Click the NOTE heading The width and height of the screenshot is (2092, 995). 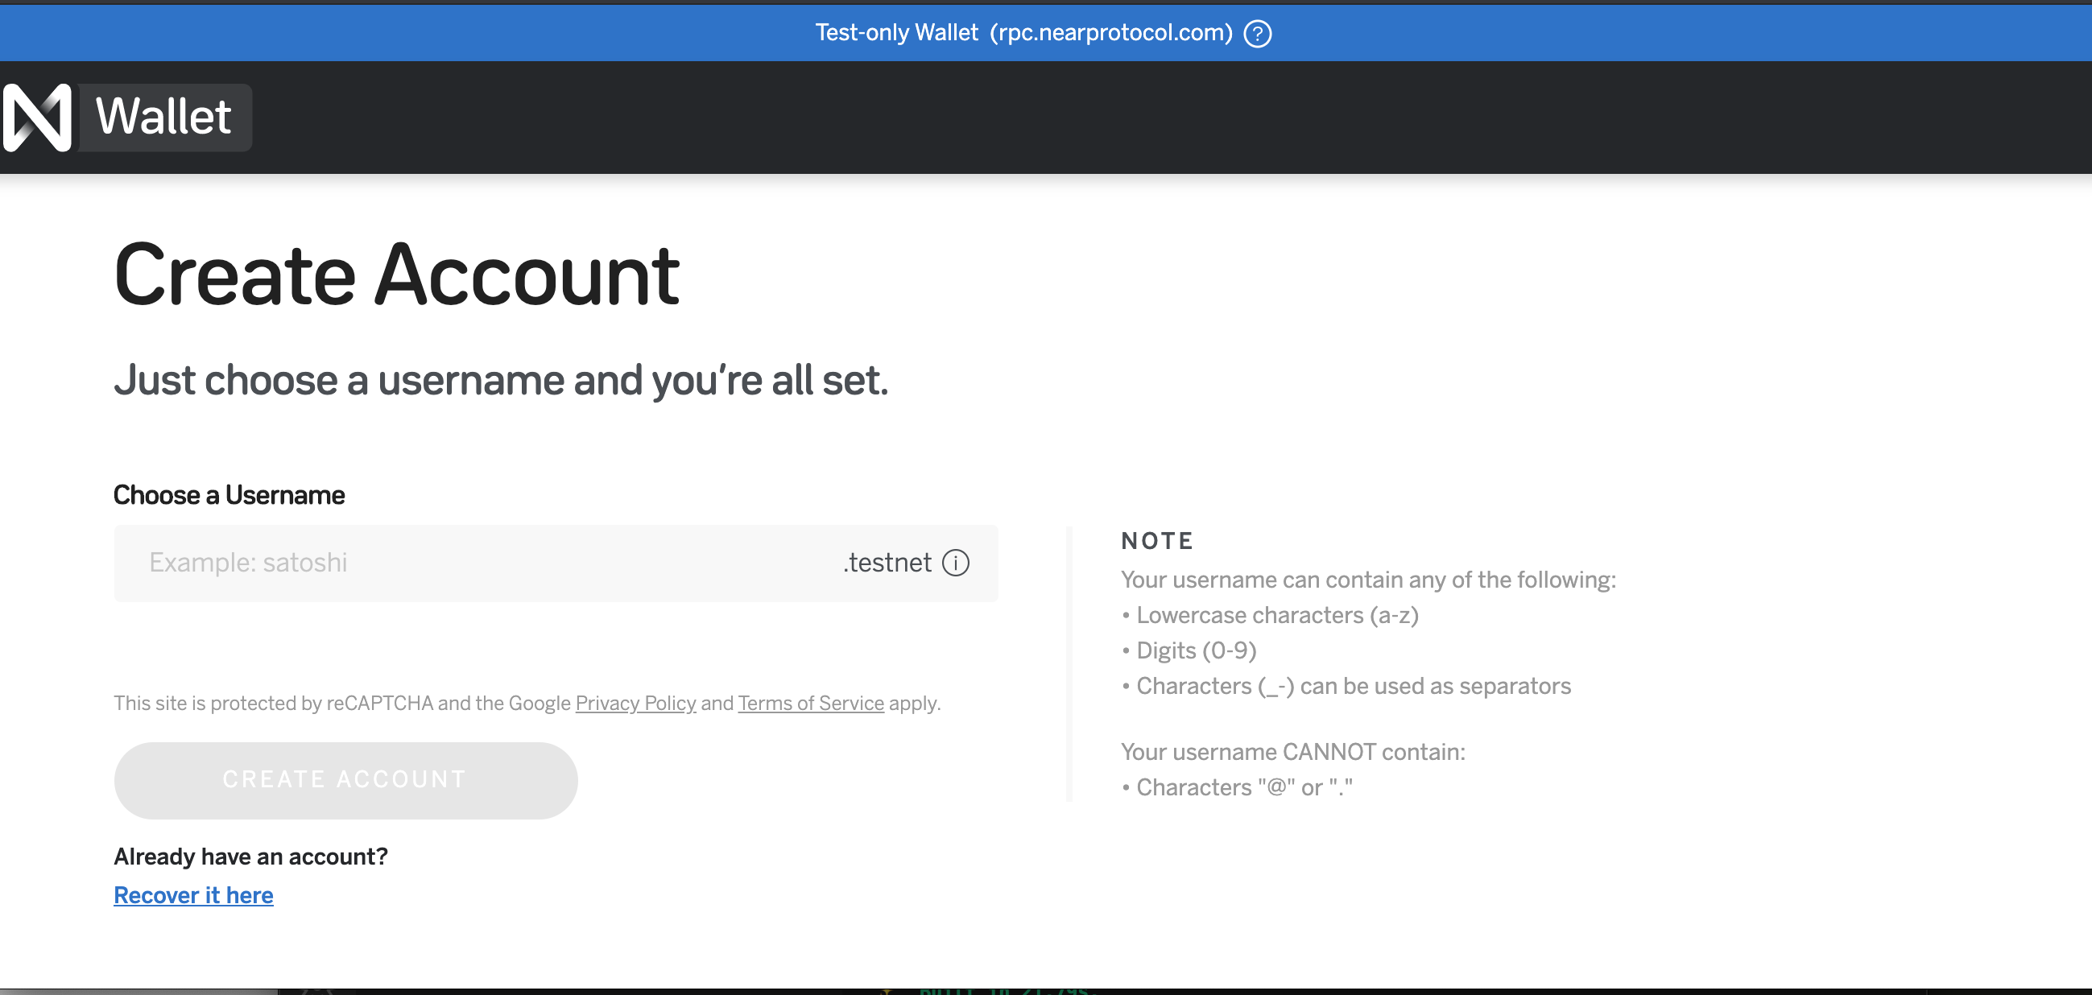coord(1156,540)
